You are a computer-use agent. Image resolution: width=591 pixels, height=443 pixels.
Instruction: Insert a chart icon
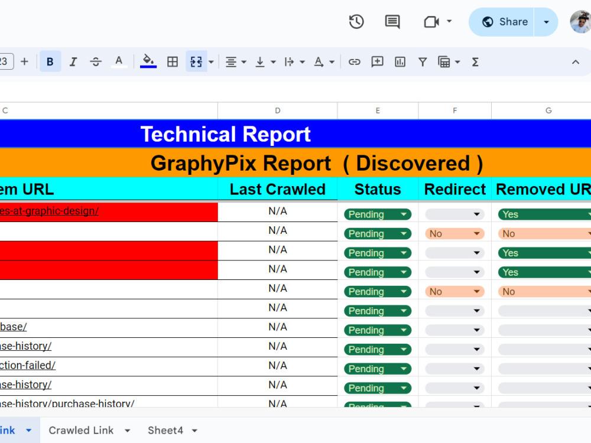(400, 62)
